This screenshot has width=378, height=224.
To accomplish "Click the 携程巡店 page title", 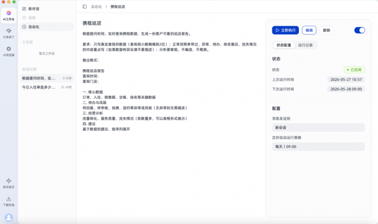I will (x=92, y=23).
